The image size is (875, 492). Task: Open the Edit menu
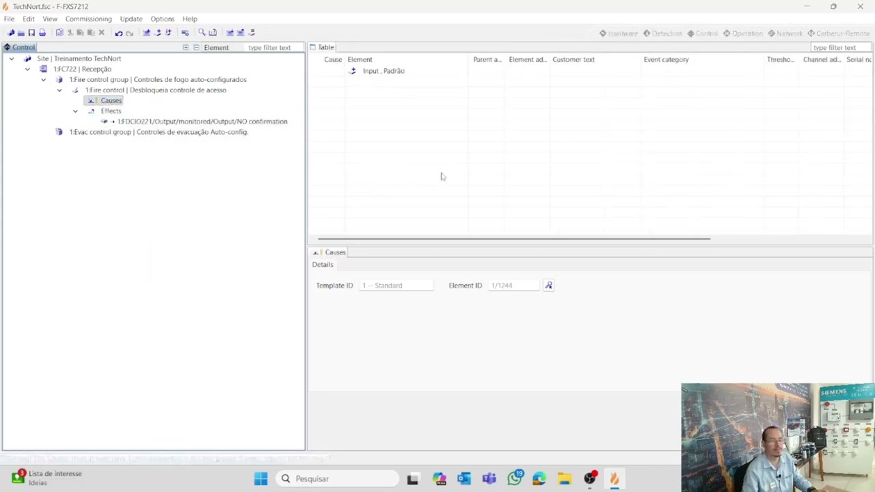coord(29,19)
